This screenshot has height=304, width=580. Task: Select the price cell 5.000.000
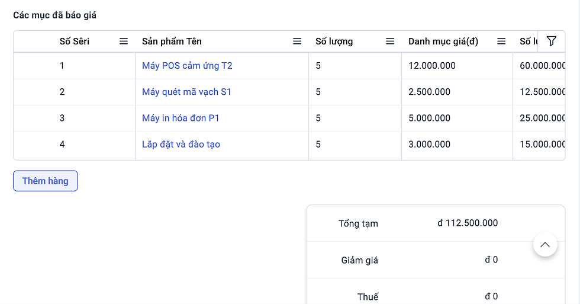pyautogui.click(x=457, y=118)
